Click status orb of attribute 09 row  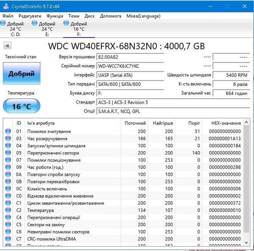[x=8, y=167]
